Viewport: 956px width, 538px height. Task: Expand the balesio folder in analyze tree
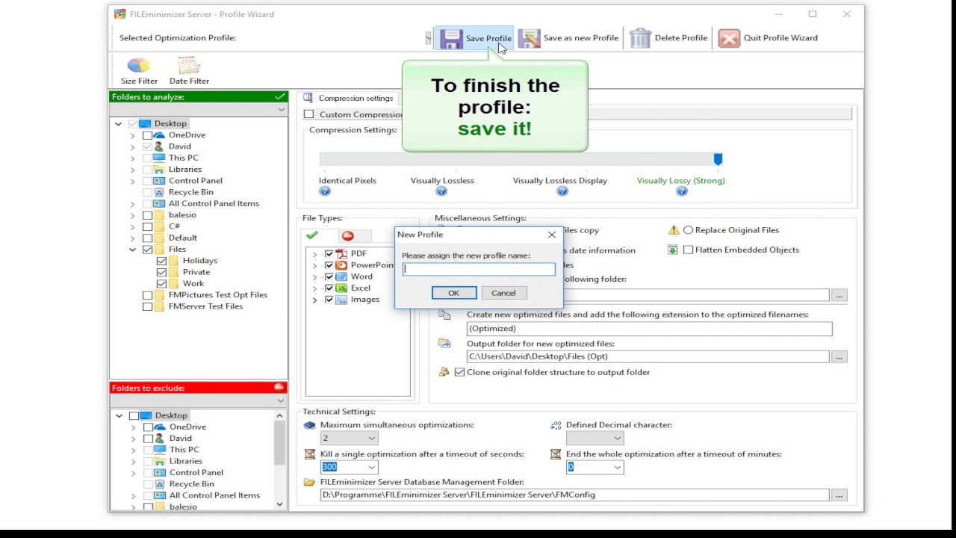(x=133, y=215)
